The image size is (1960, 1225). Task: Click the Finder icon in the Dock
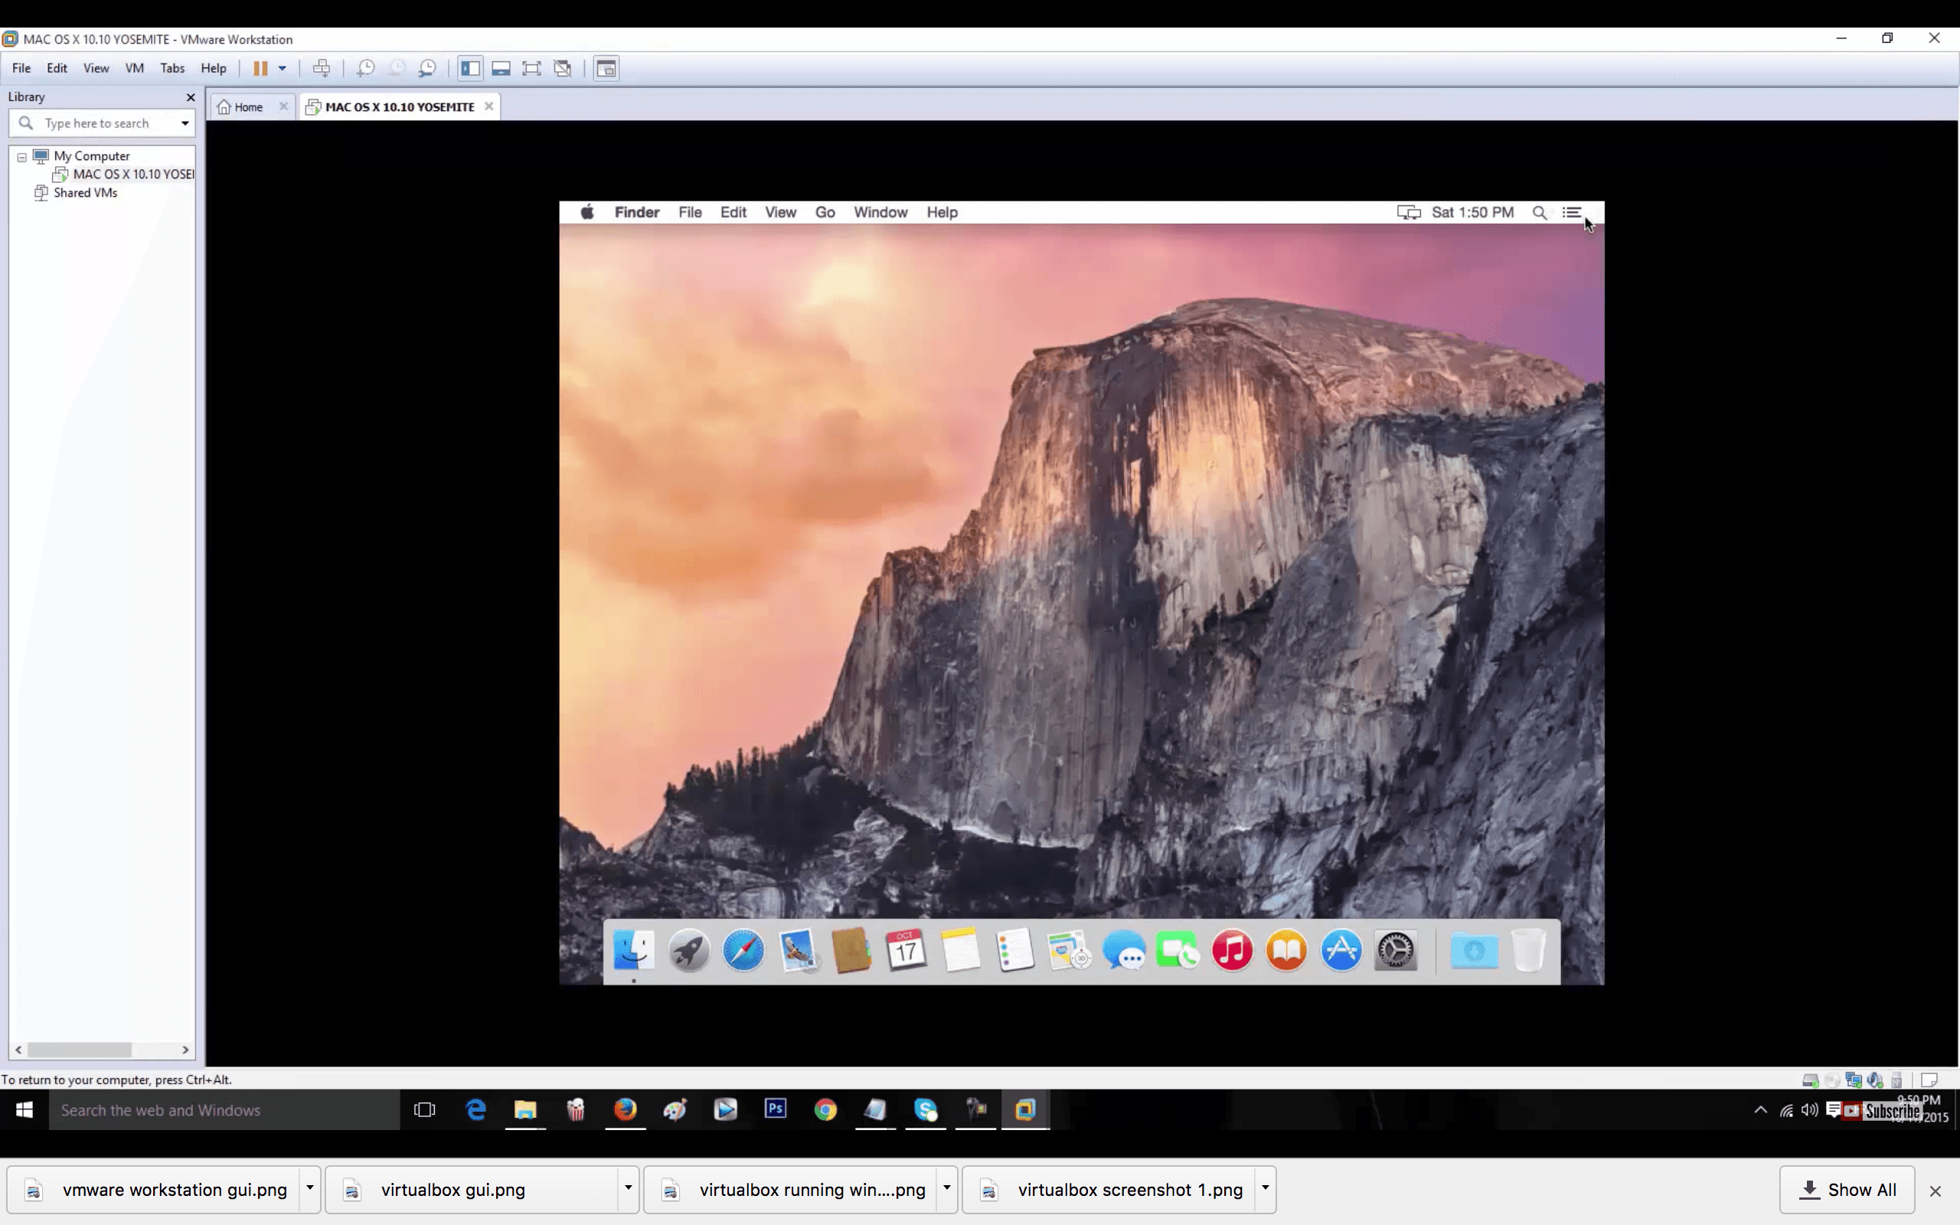point(634,950)
